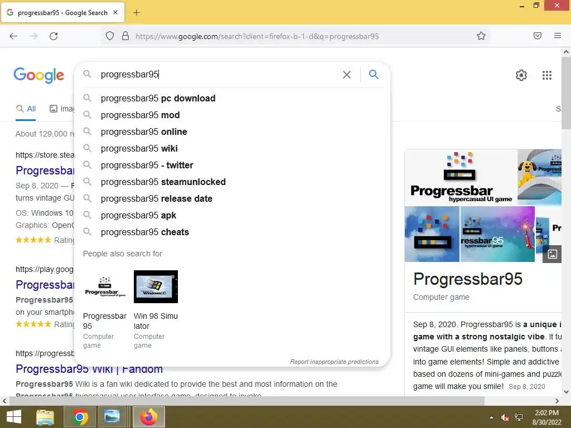The image size is (571, 428).
Task: Choose suggestion progressbar95 cheats
Action: (x=233, y=232)
